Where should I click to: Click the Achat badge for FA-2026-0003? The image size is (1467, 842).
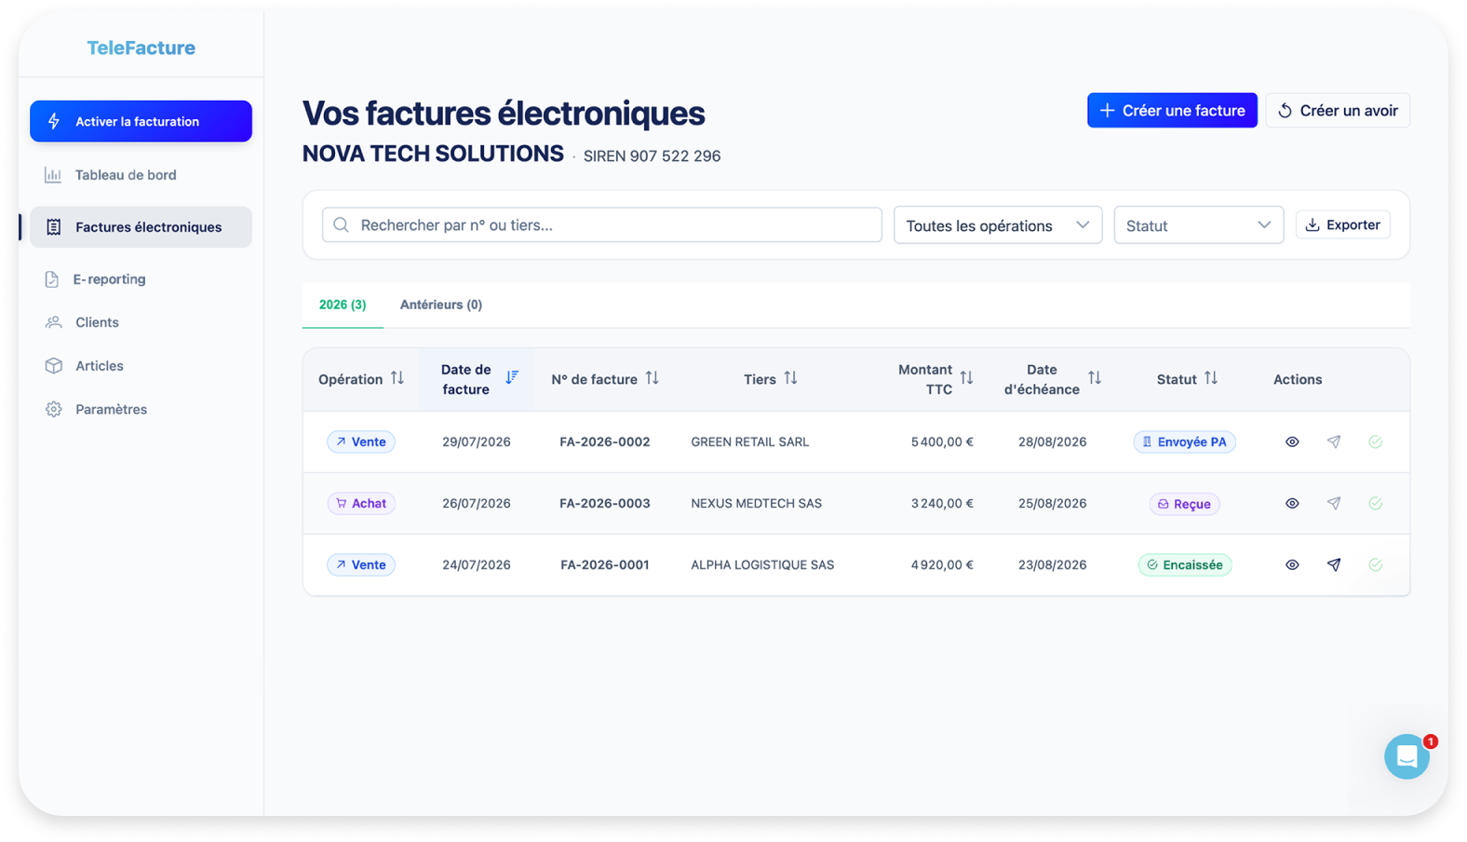361,503
